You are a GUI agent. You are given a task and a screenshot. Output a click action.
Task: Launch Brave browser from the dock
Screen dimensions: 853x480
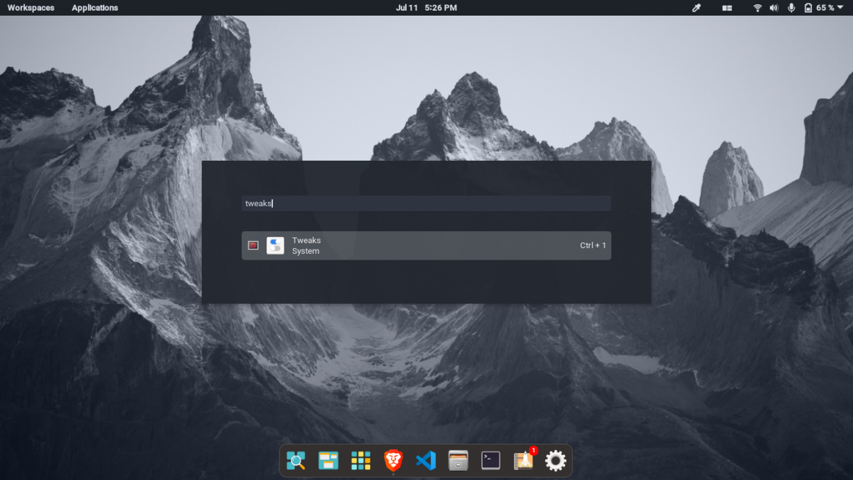[x=393, y=460]
